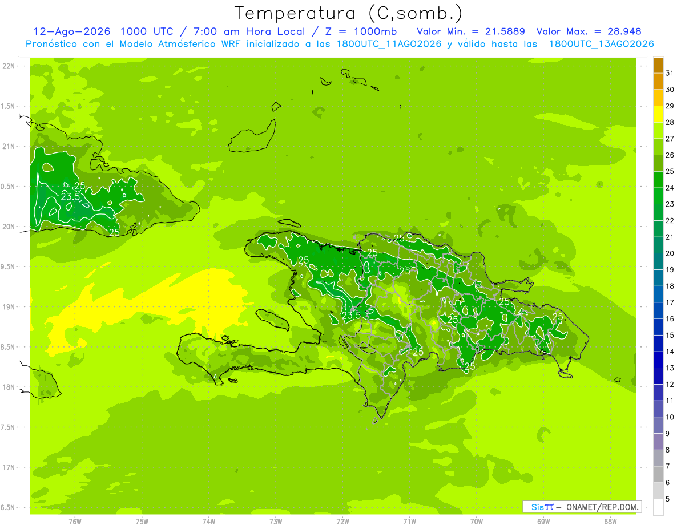Click the purple legend band between 8 and 9
The image size is (685, 529).
point(658,442)
